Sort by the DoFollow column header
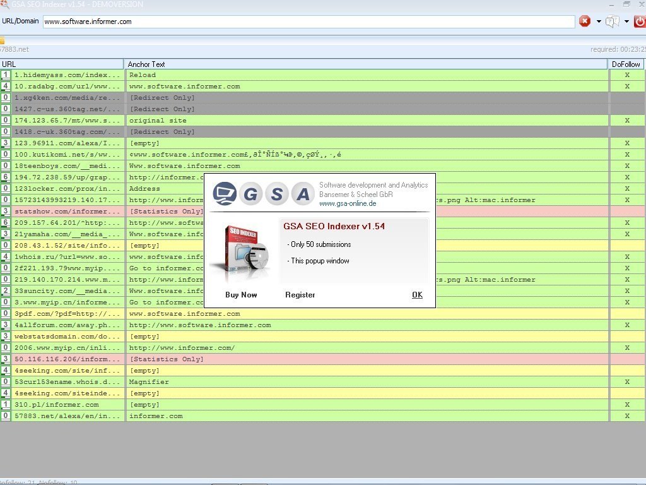 click(626, 64)
